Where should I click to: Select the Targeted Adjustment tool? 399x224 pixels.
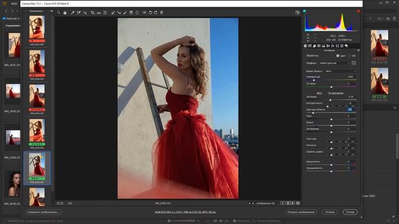point(85,12)
